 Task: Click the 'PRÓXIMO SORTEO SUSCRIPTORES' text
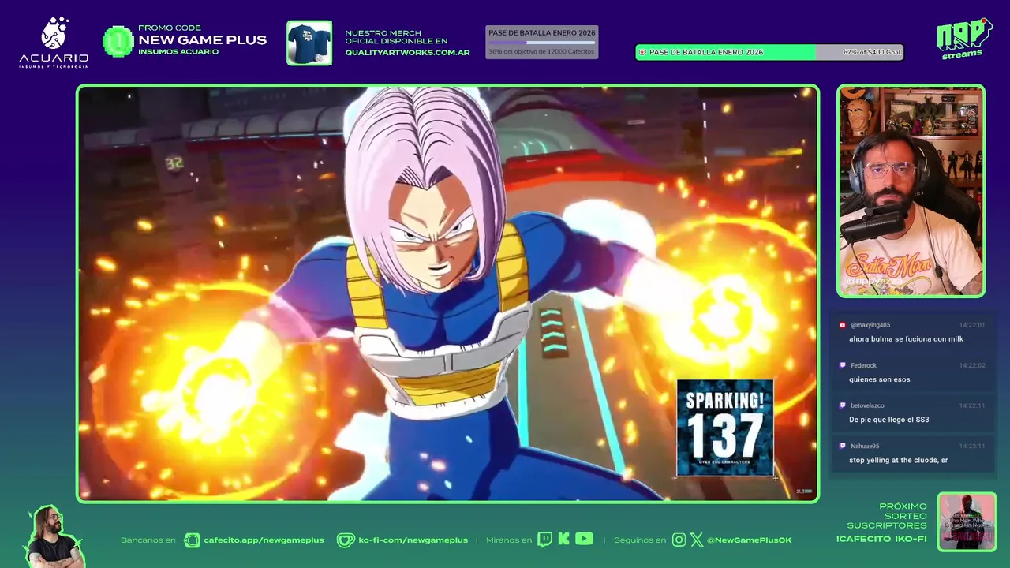[887, 516]
